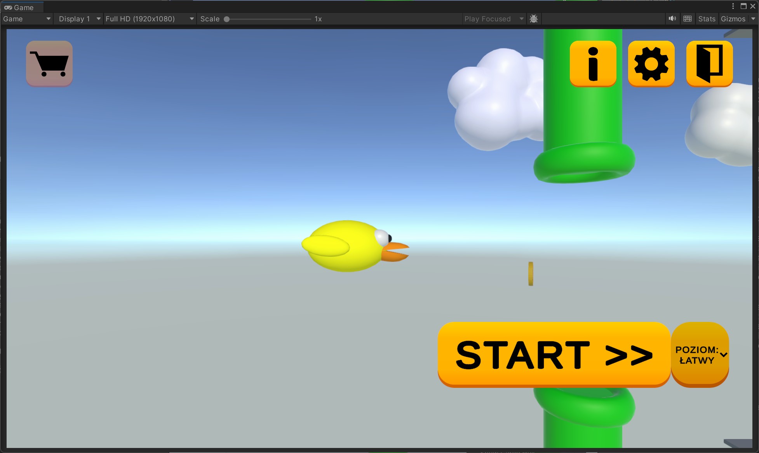Click the Scale slider handle

[x=227, y=19]
